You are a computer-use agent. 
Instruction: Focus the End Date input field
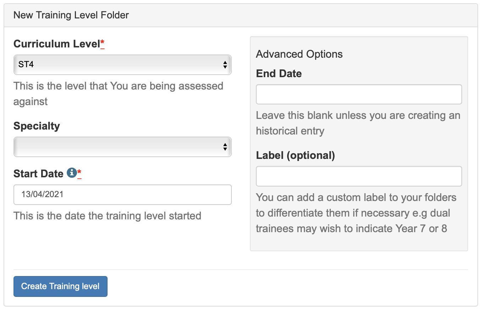tap(359, 94)
